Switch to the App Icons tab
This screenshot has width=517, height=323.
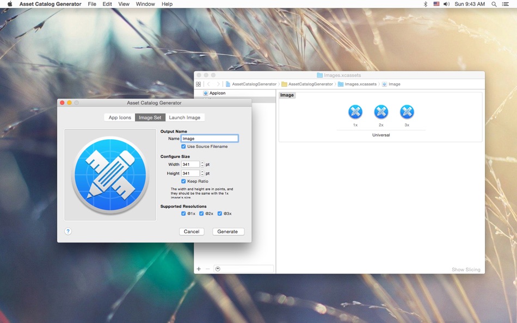coord(120,117)
